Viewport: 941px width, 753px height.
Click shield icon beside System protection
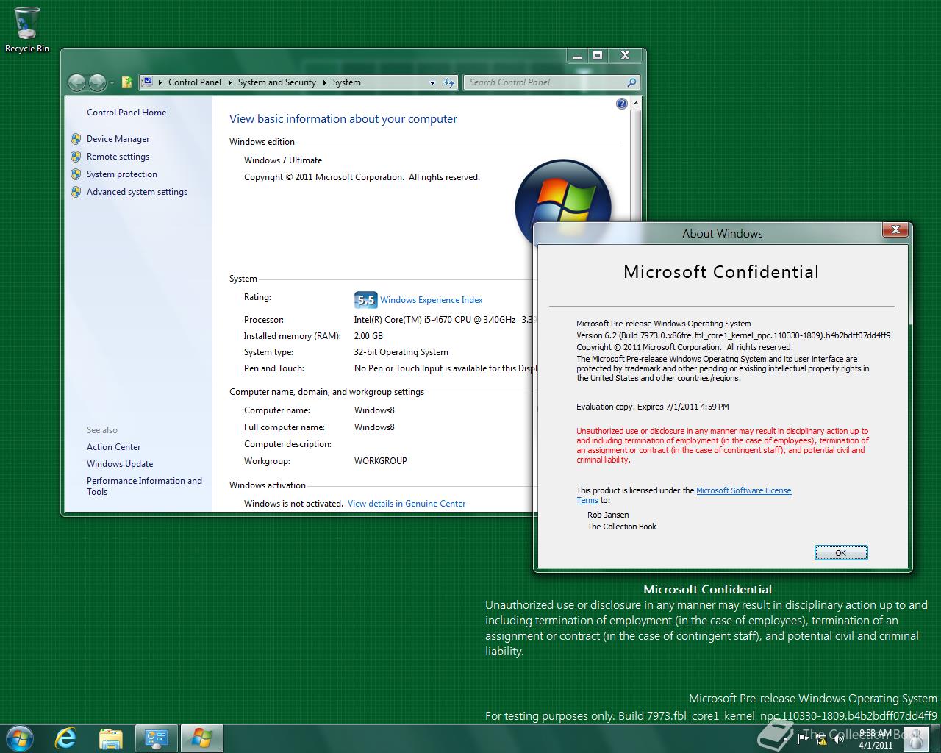[x=75, y=174]
